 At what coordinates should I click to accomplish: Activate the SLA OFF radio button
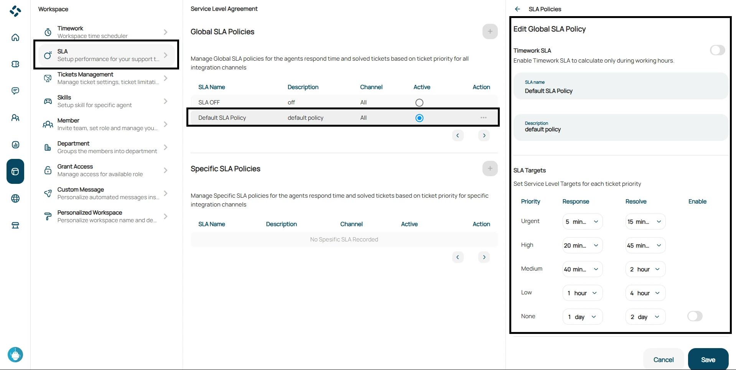419,103
